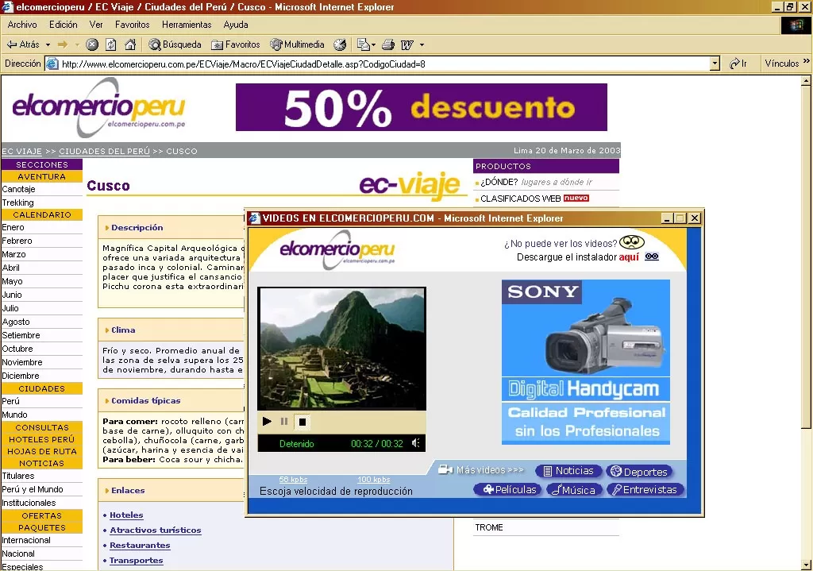Open the Búsqueda search panel
The width and height of the screenshot is (813, 571).
tap(175, 44)
